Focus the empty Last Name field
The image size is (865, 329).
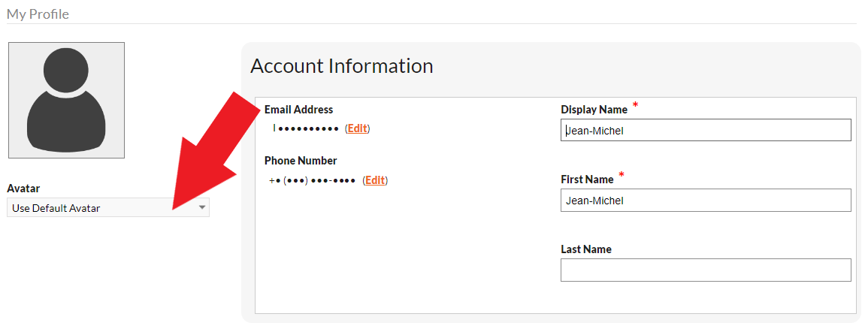706,270
